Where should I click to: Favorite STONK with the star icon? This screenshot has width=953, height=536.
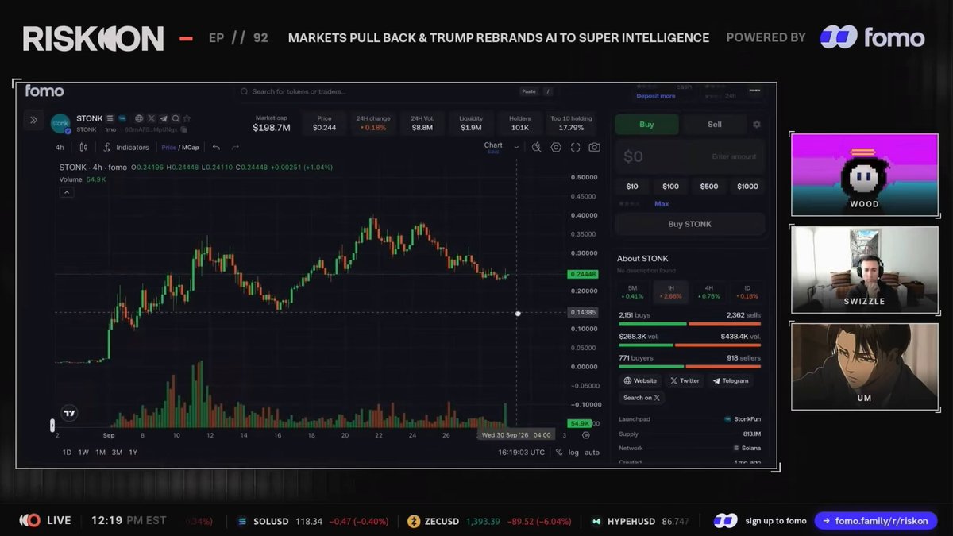point(187,118)
